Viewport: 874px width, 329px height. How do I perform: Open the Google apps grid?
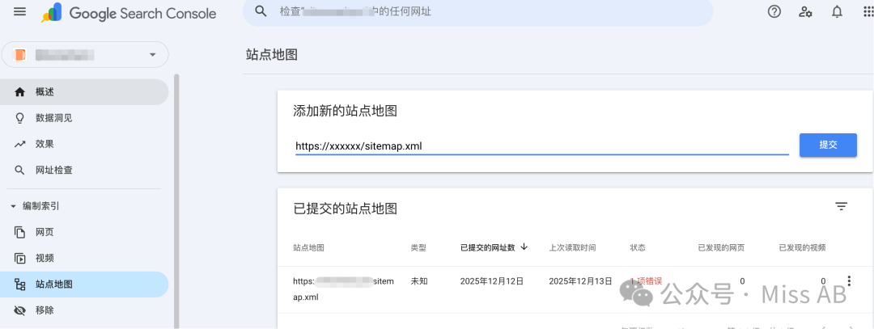point(866,11)
